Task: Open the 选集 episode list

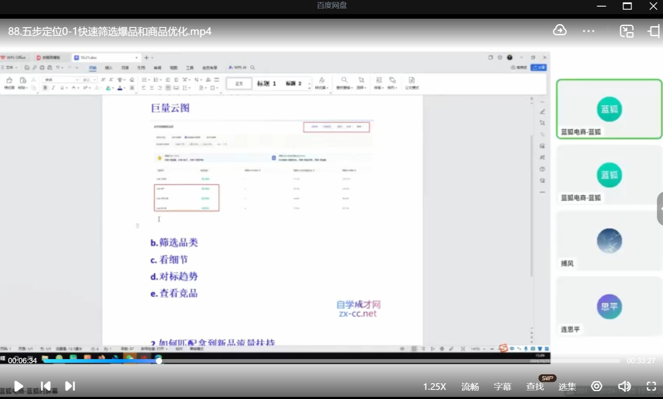Action: pos(567,387)
